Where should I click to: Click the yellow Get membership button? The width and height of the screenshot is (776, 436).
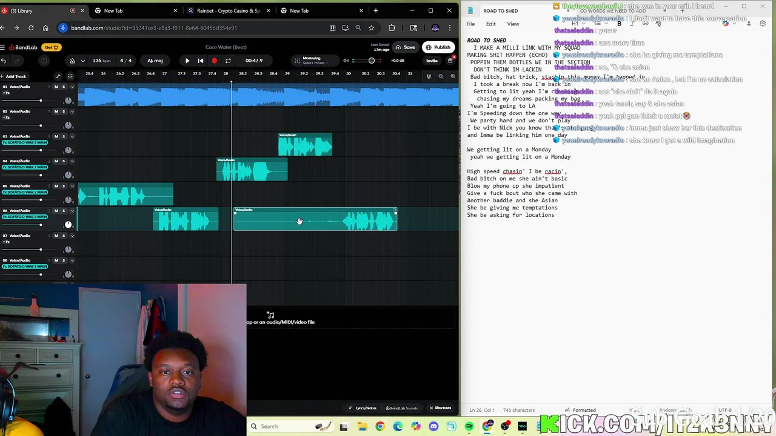pos(51,47)
